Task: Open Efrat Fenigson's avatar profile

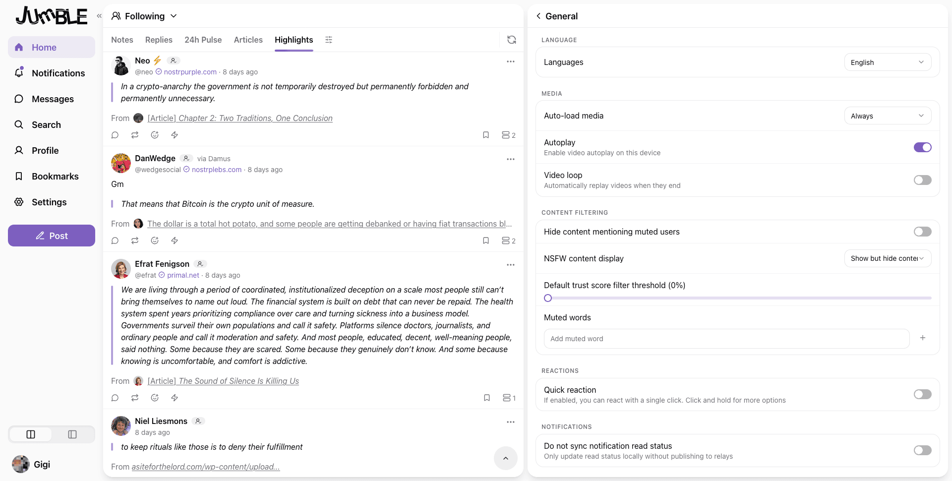Action: point(121,269)
